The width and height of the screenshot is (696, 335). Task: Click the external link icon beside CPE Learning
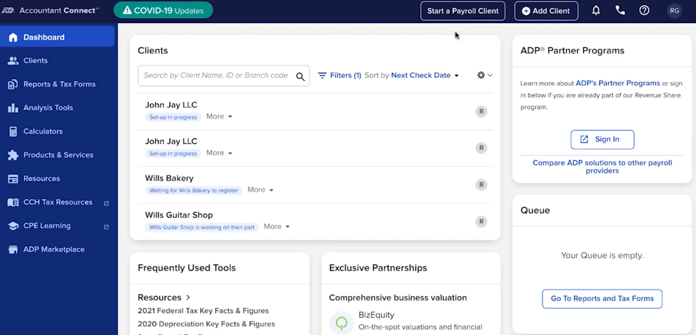(x=106, y=227)
